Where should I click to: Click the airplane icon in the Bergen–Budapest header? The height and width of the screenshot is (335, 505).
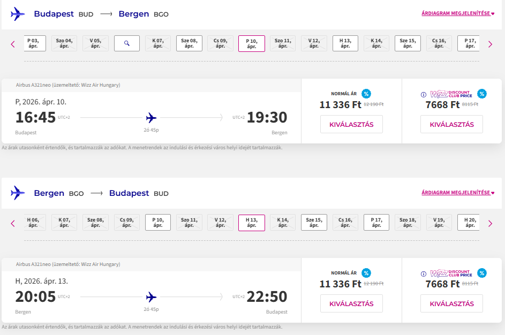18,193
